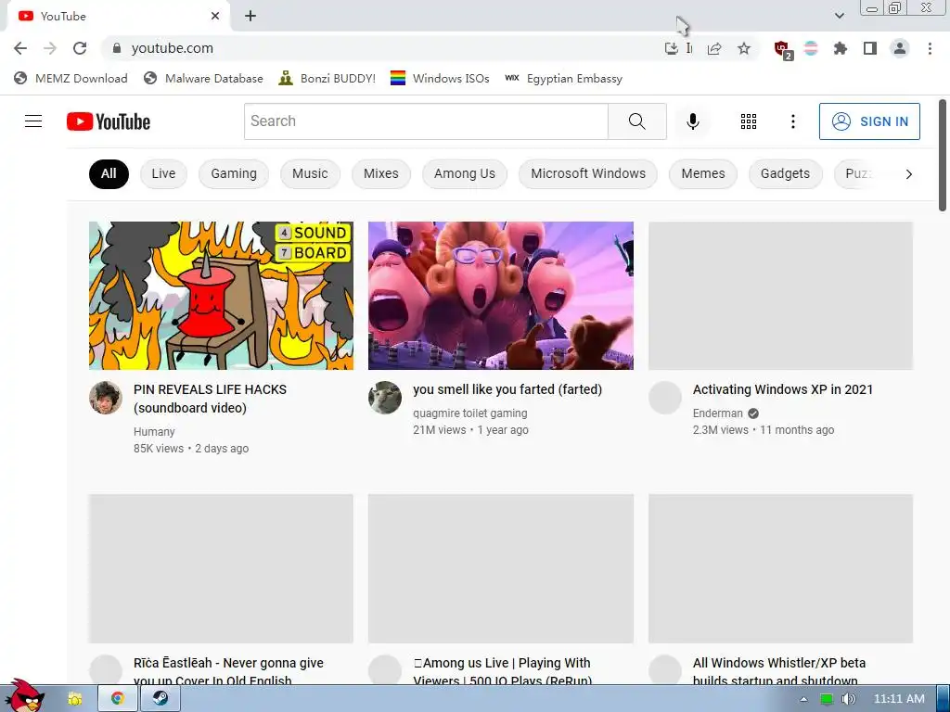Click the 11:11 AM taskbar clock
950x712 pixels.
899,699
